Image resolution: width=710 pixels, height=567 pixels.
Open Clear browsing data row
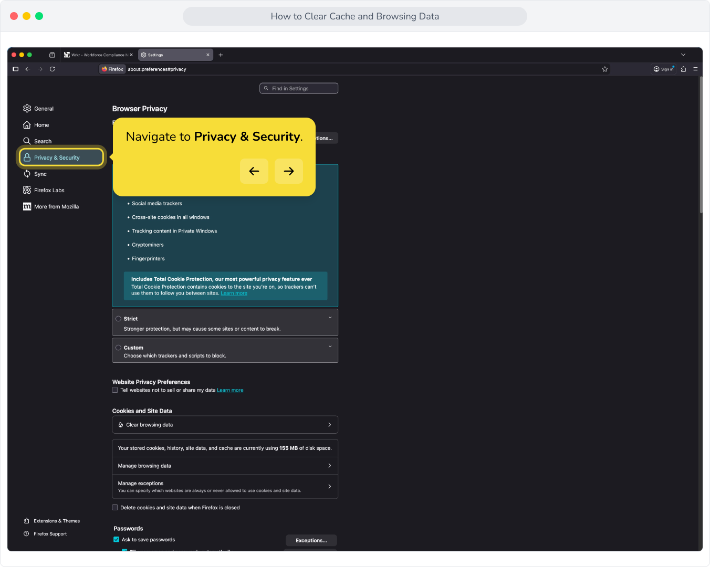(x=225, y=425)
